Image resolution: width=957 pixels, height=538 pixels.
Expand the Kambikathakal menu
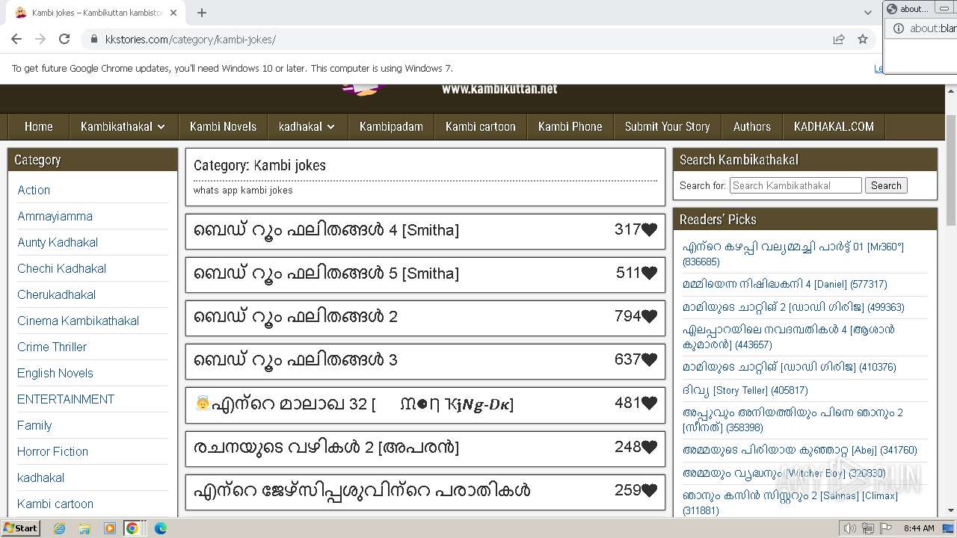123,126
